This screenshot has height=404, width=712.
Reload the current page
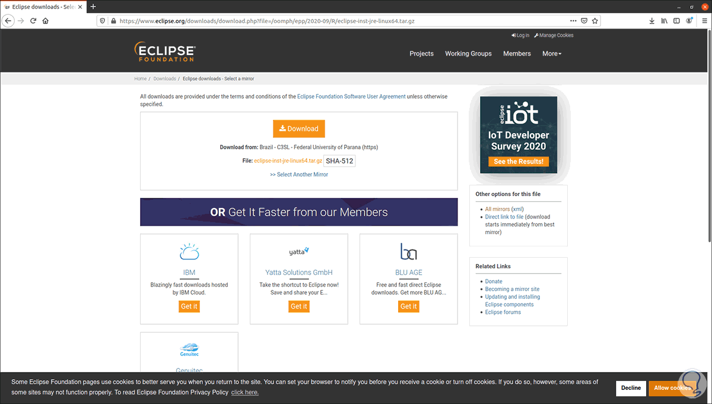[x=34, y=20]
